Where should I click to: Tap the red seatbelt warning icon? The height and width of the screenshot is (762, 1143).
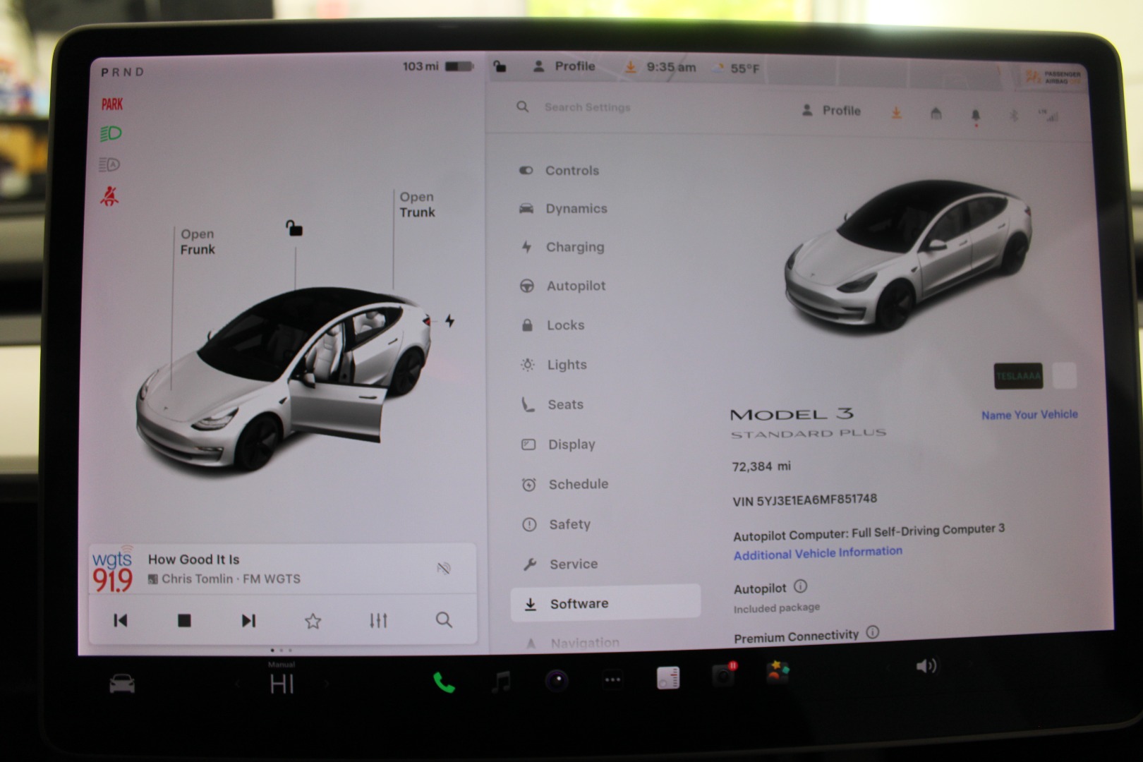[109, 196]
